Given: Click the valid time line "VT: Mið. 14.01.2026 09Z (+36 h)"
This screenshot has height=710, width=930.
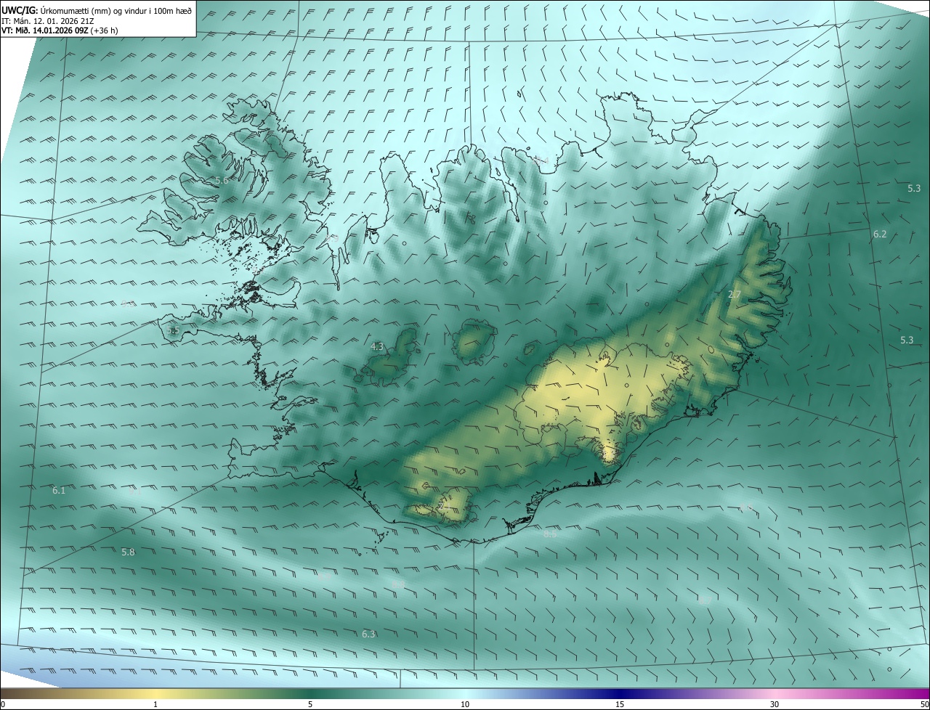Looking at the screenshot, I should 60,30.
